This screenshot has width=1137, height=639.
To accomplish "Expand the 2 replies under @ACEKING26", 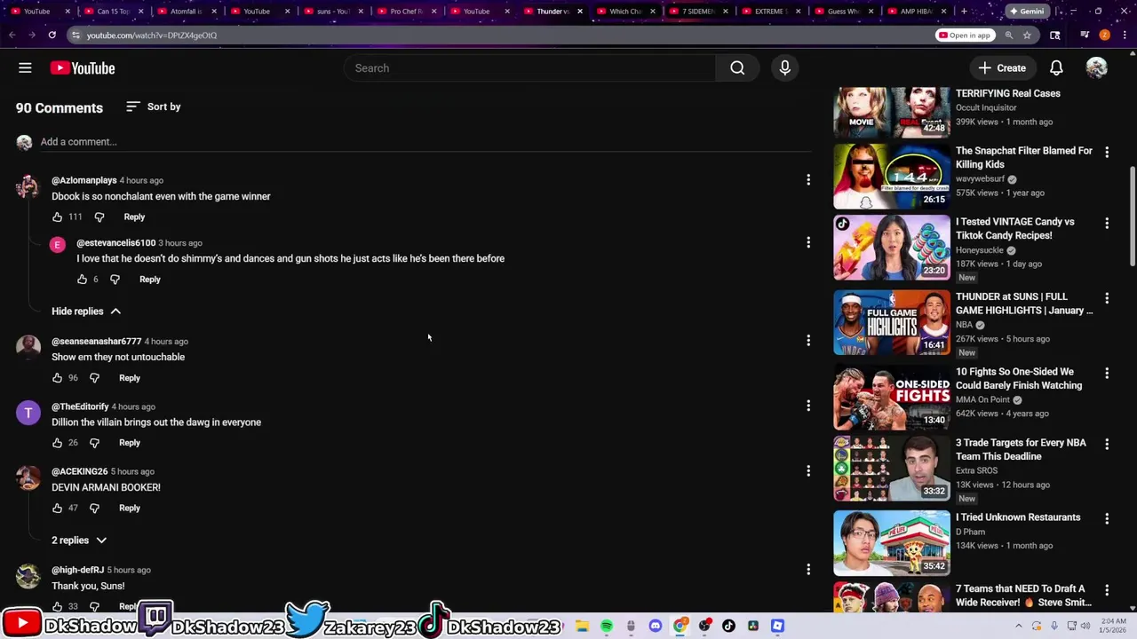I will click(79, 540).
